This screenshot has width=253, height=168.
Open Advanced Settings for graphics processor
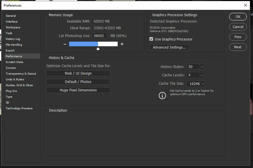point(169,47)
